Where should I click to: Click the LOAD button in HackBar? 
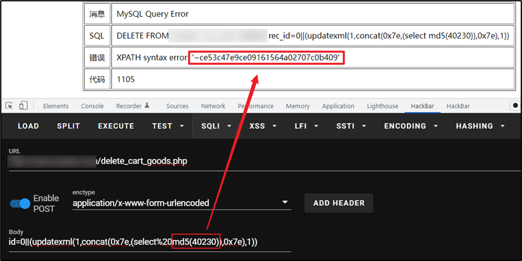tap(28, 126)
